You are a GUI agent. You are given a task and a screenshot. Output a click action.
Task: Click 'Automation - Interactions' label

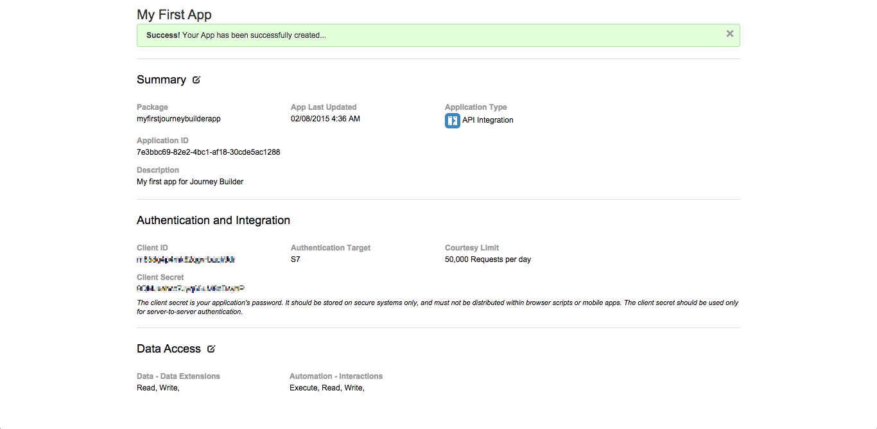pyautogui.click(x=336, y=376)
